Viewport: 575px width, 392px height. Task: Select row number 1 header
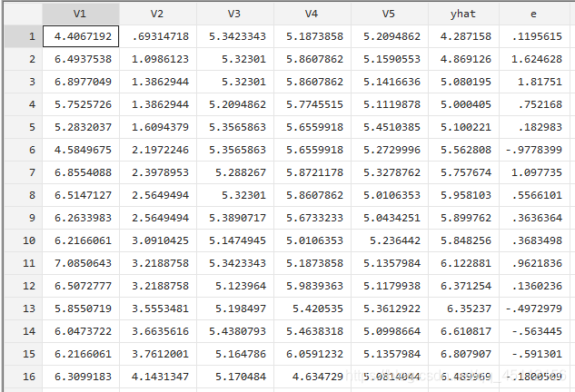click(24, 36)
